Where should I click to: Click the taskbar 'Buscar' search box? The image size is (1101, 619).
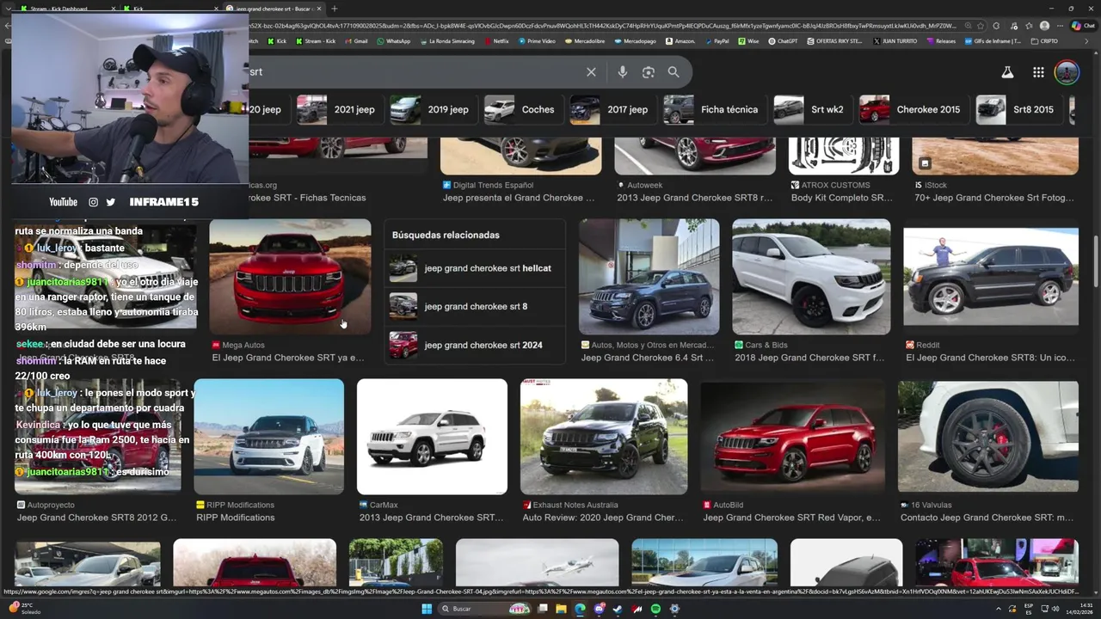[484, 609]
